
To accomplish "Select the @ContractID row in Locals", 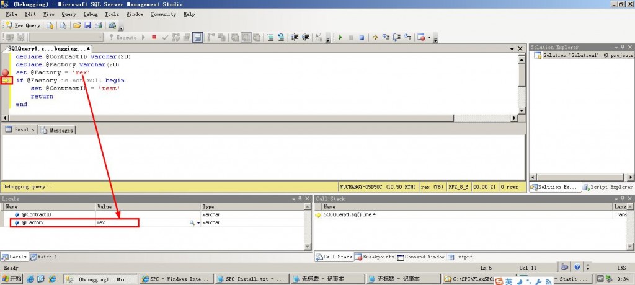I will pos(153,214).
